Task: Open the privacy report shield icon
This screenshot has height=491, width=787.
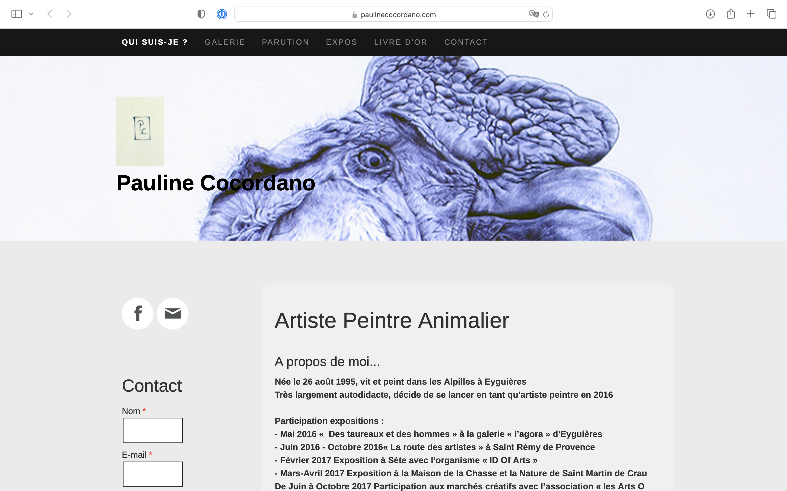Action: pyautogui.click(x=201, y=14)
